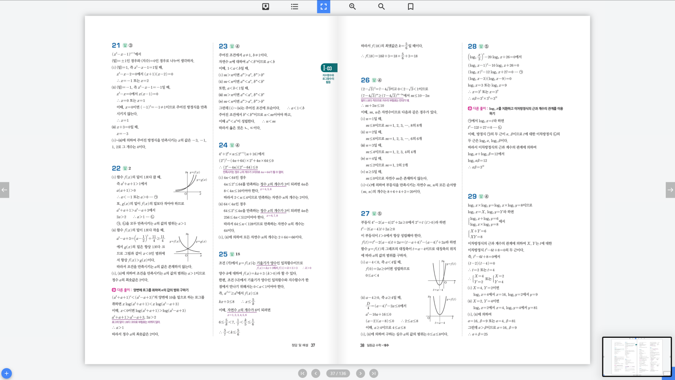
Task: Bookmark the current page
Action: 410,7
